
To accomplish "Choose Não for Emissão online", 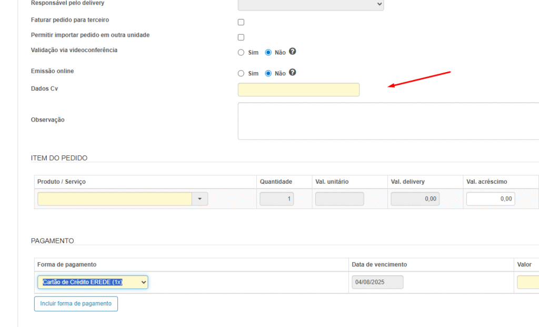I will coord(268,74).
